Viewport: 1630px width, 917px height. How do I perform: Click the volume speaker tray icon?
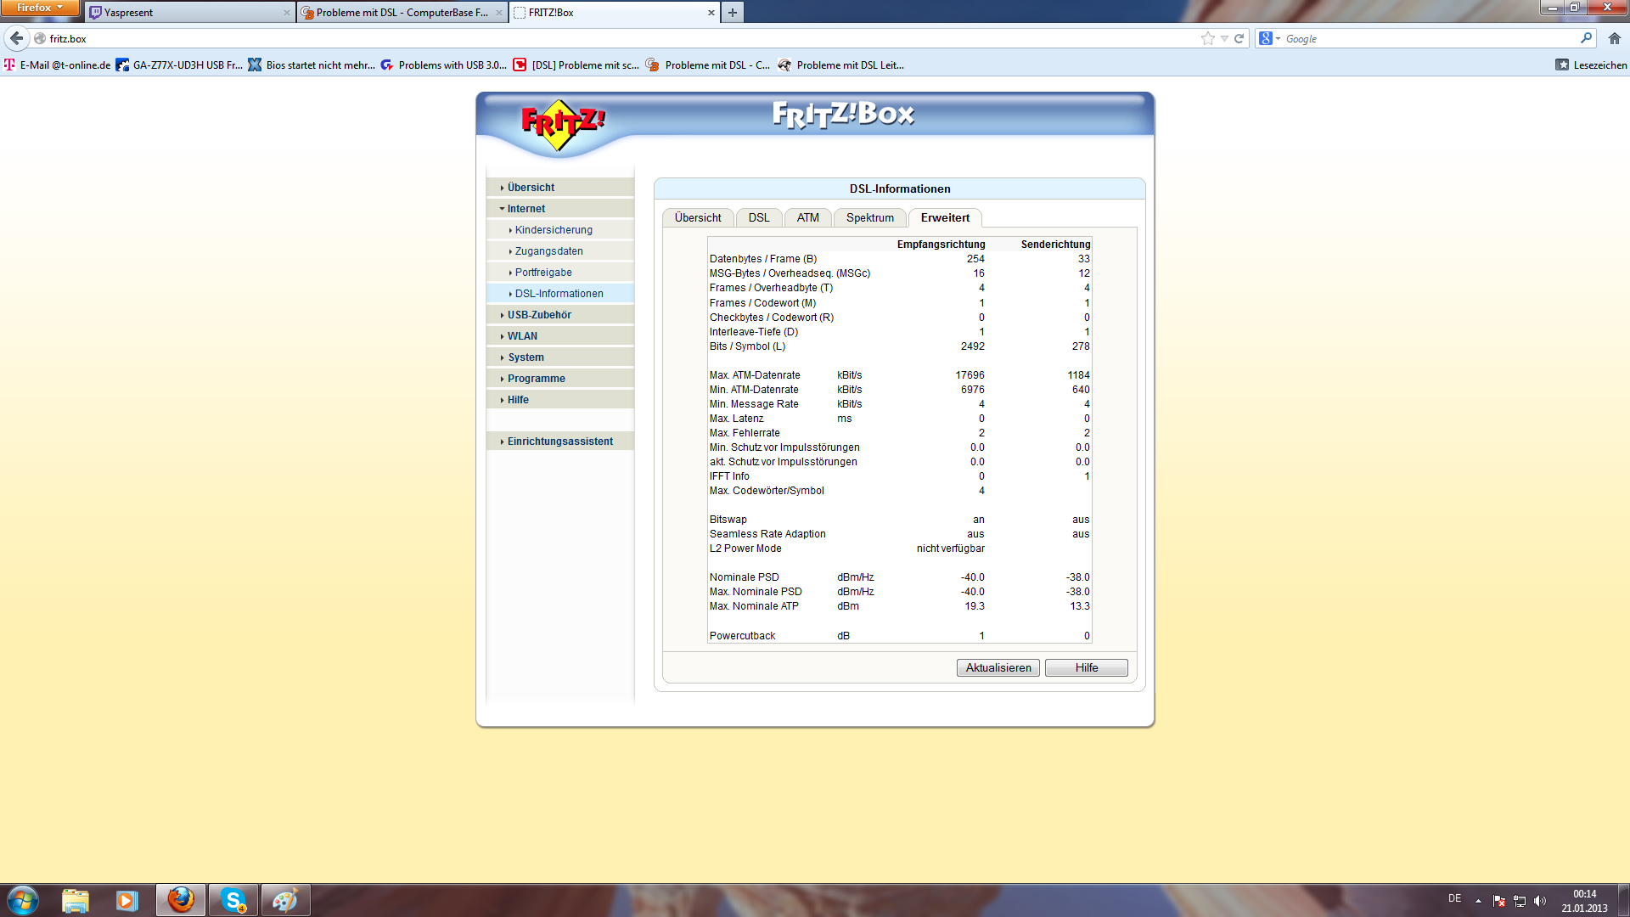(1540, 901)
